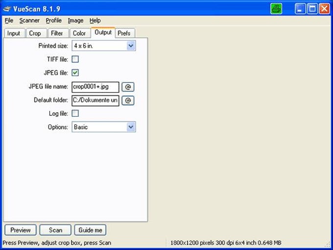This screenshot has height=250, width=333.
Task: Click the @ button beside JPEG file name
Action: (x=128, y=87)
